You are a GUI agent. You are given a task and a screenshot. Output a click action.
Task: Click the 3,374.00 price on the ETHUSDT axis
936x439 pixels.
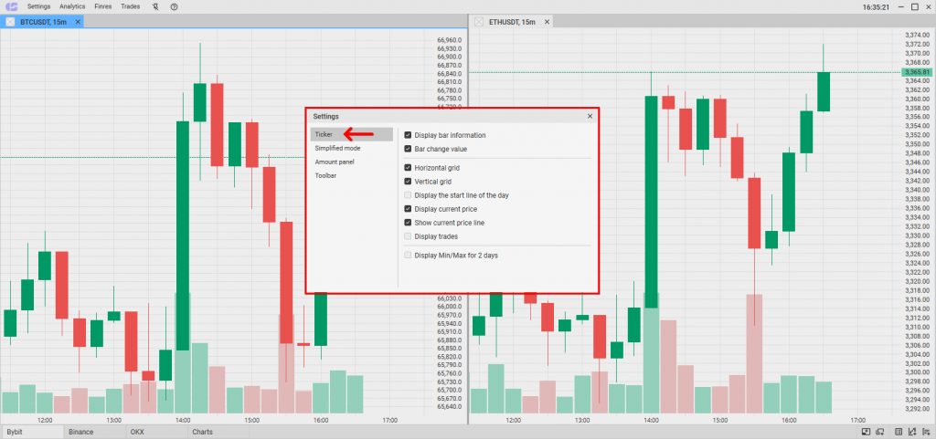[x=916, y=36]
